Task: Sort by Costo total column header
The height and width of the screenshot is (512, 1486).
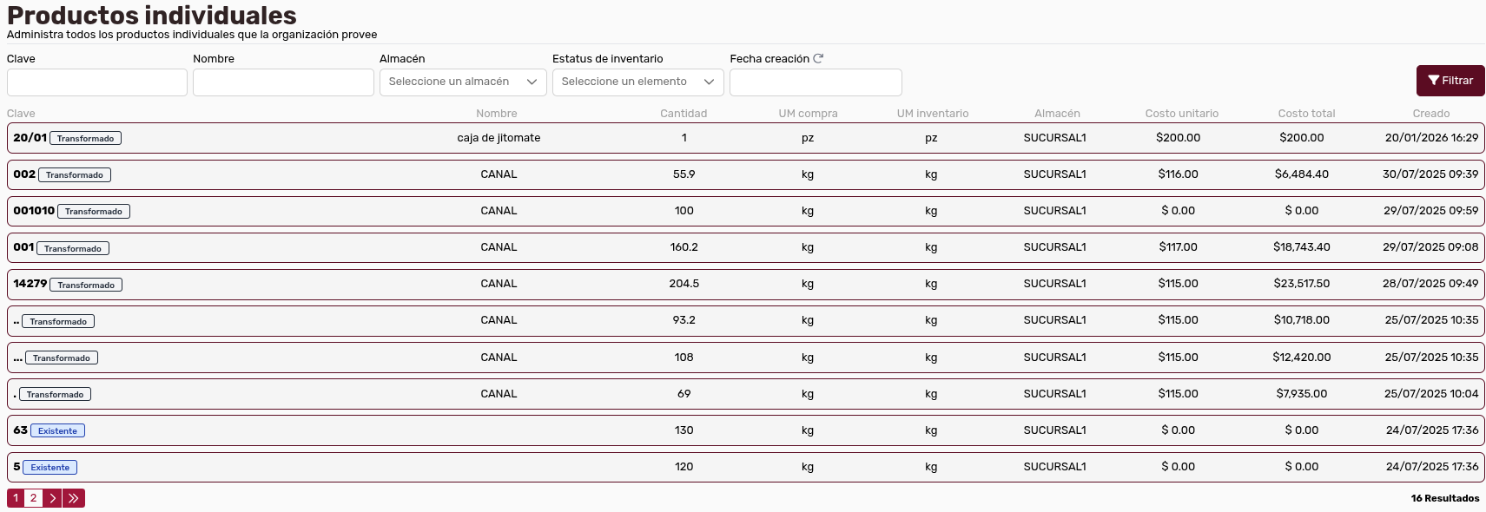Action: 1306,114
